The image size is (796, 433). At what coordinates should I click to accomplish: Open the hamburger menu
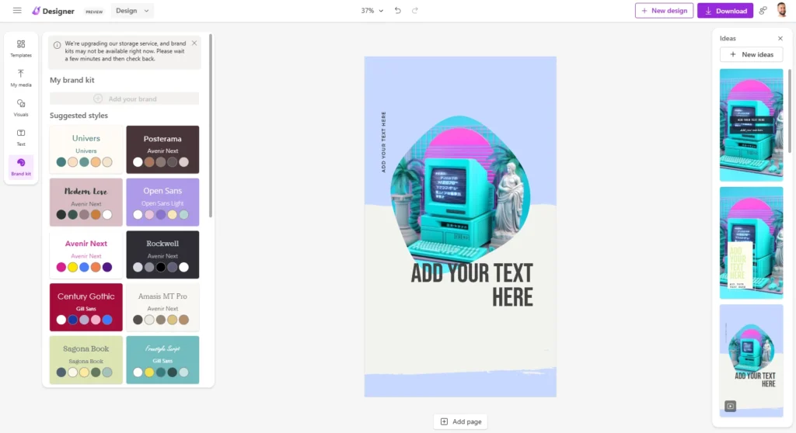(17, 10)
